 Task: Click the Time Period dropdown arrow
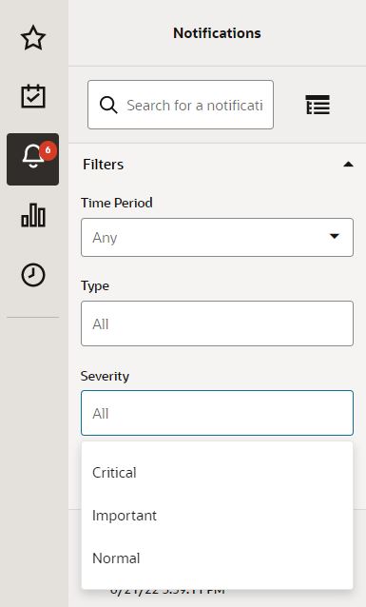click(x=335, y=236)
